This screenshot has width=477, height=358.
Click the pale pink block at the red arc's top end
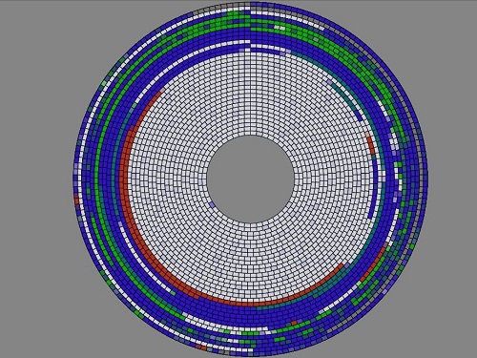pos(162,91)
